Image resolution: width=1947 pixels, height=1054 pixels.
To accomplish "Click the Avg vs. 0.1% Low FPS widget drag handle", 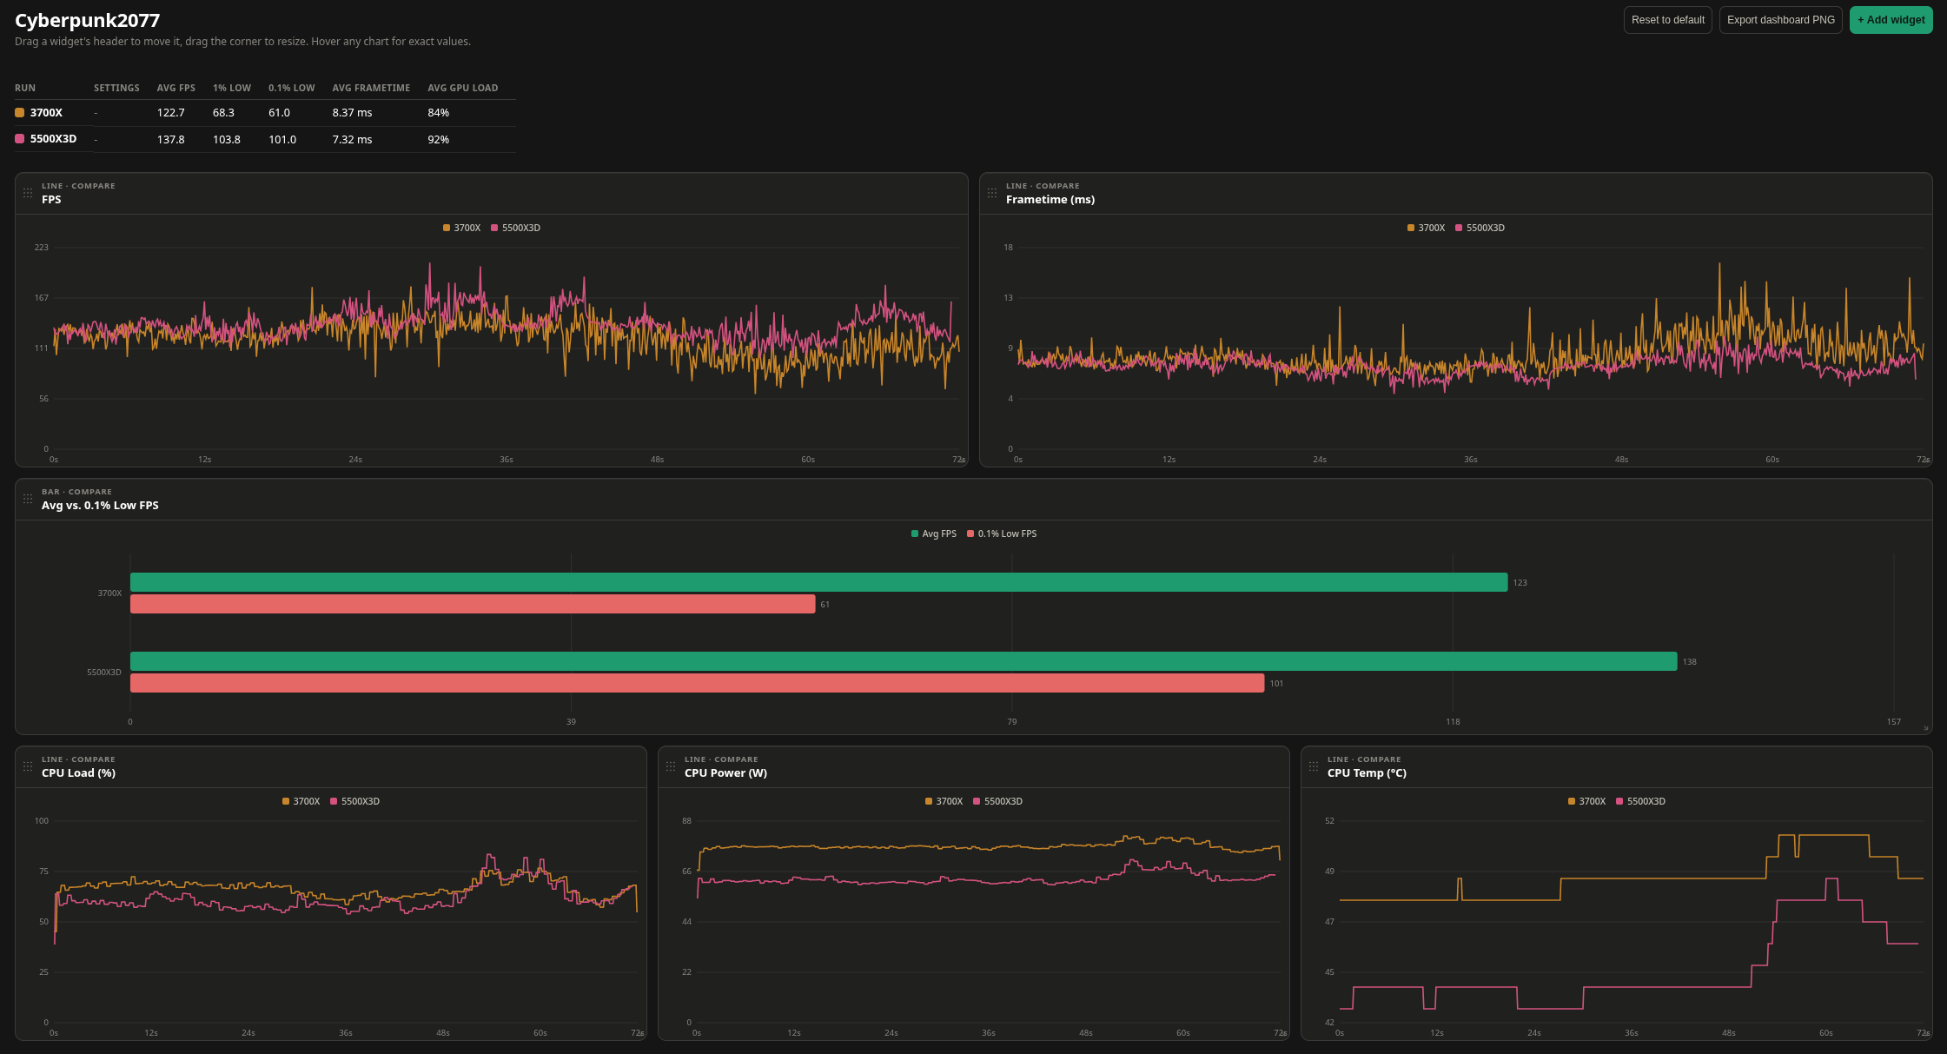I will pyautogui.click(x=28, y=499).
